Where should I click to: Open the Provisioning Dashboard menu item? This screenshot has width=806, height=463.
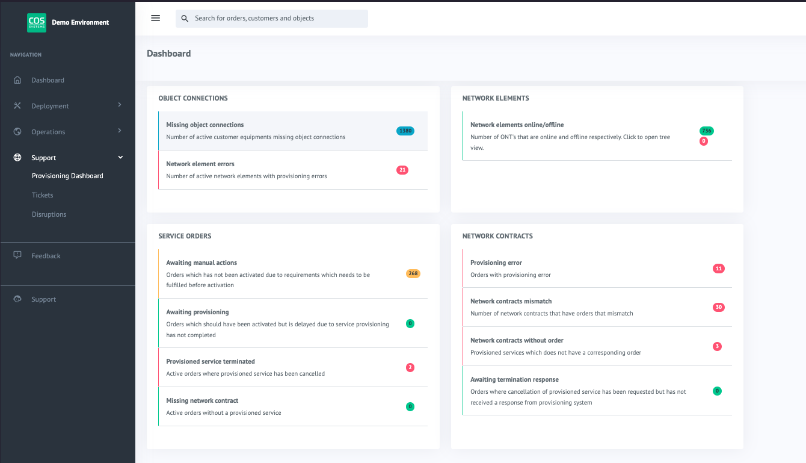pyautogui.click(x=66, y=175)
